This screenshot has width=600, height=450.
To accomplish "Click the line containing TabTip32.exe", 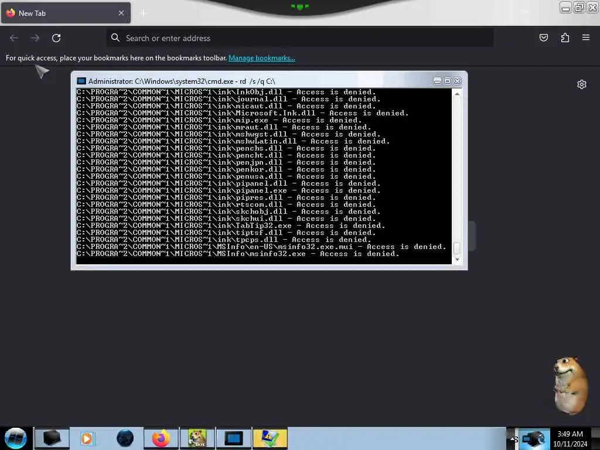I will click(x=231, y=226).
